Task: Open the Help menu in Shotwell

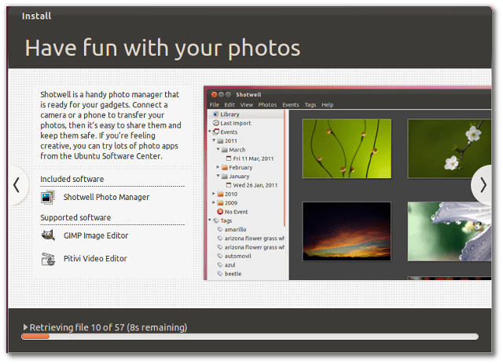Action: (327, 104)
